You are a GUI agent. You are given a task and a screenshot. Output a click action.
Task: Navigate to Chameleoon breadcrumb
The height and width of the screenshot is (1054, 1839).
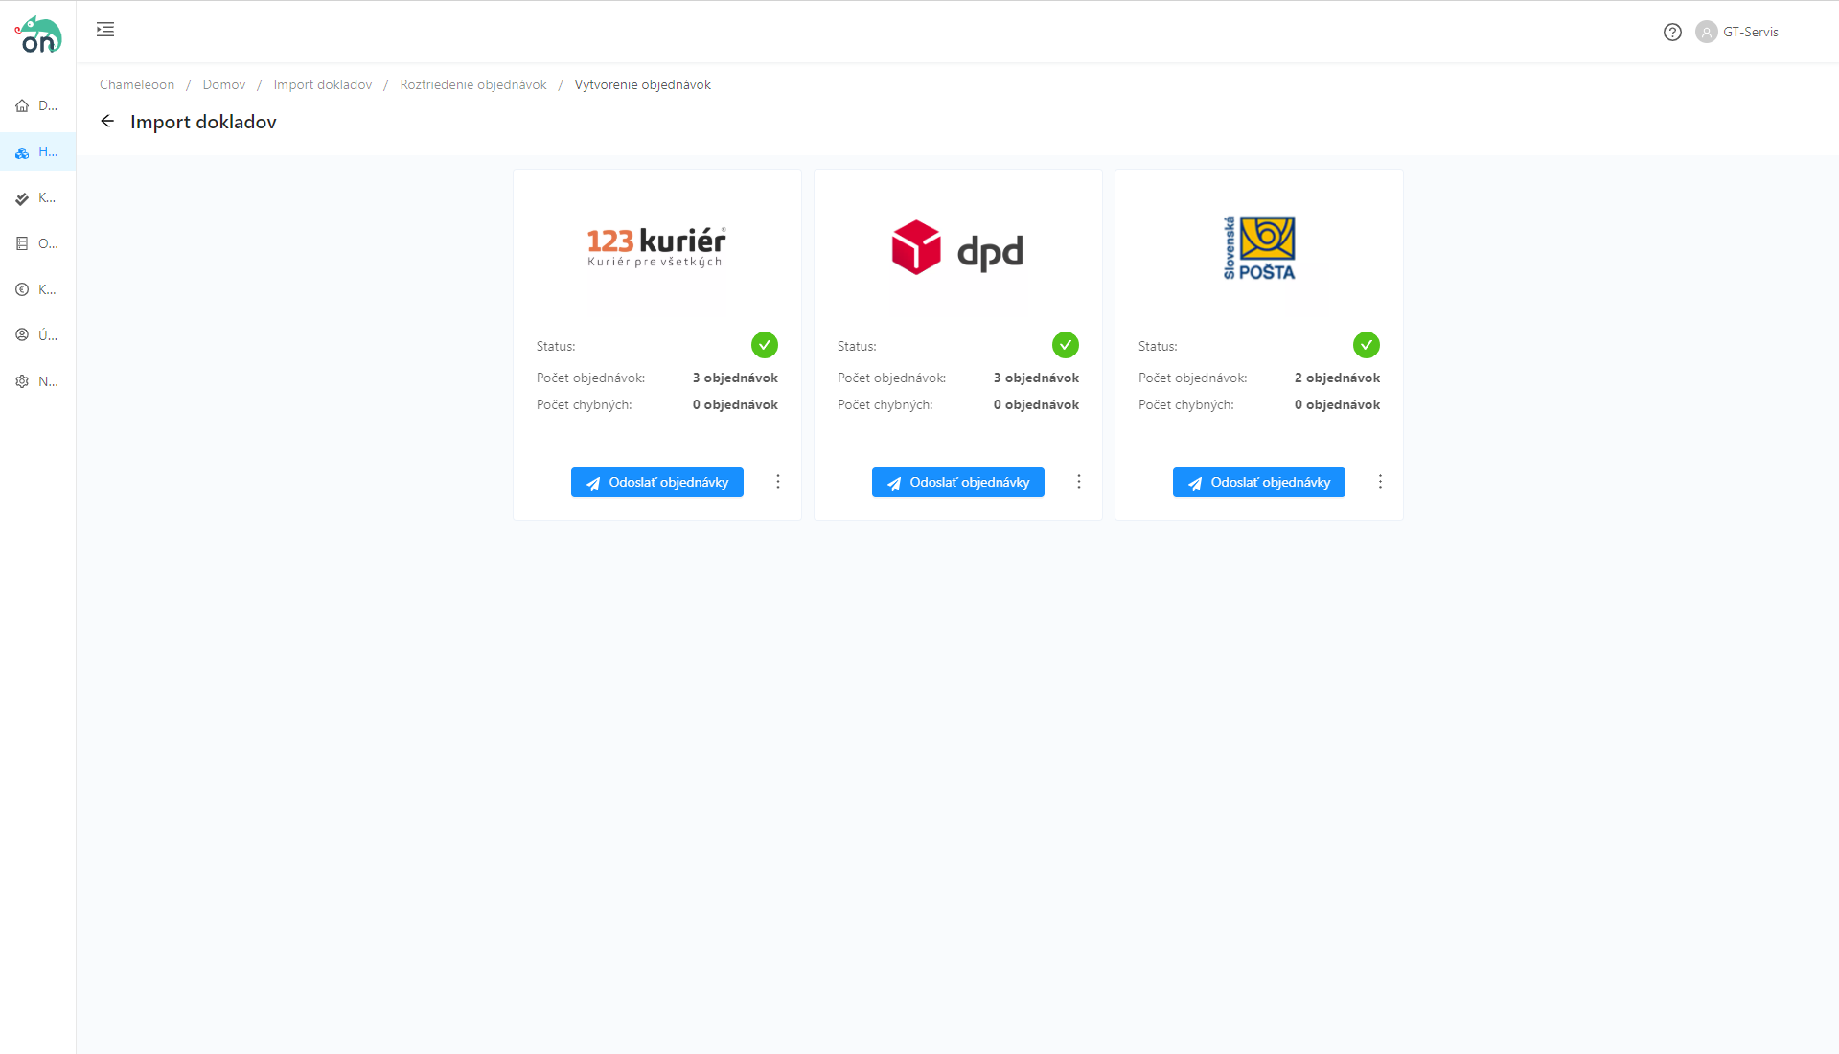pyautogui.click(x=137, y=84)
